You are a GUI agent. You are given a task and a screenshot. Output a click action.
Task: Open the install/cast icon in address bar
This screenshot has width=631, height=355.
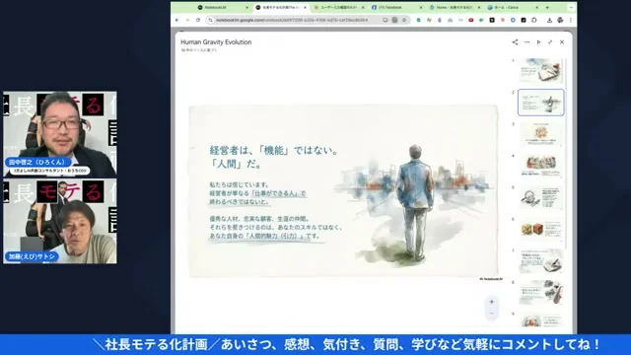click(x=386, y=20)
